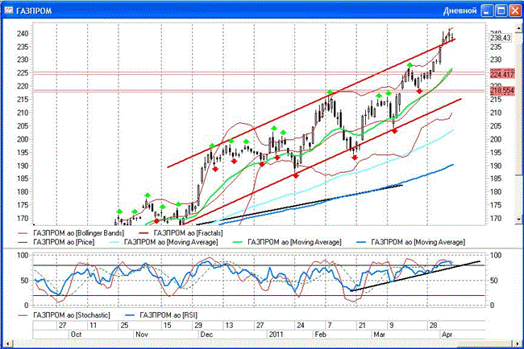
Task: Click the Дневной timeframe label
Action: [460, 10]
